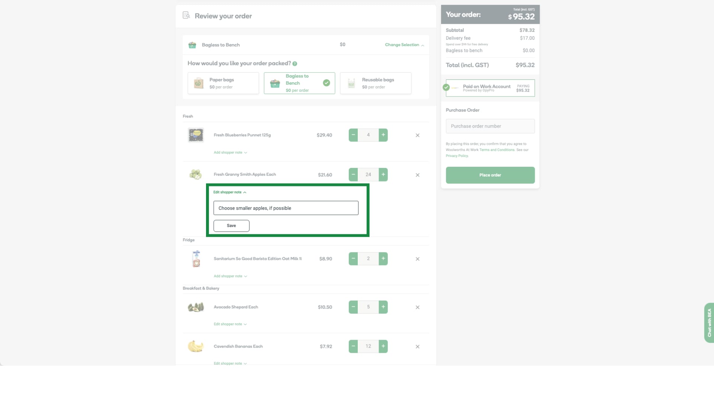Decrease Fresh Blueberries quantity
Screen dimensions: 714x401
click(353, 135)
